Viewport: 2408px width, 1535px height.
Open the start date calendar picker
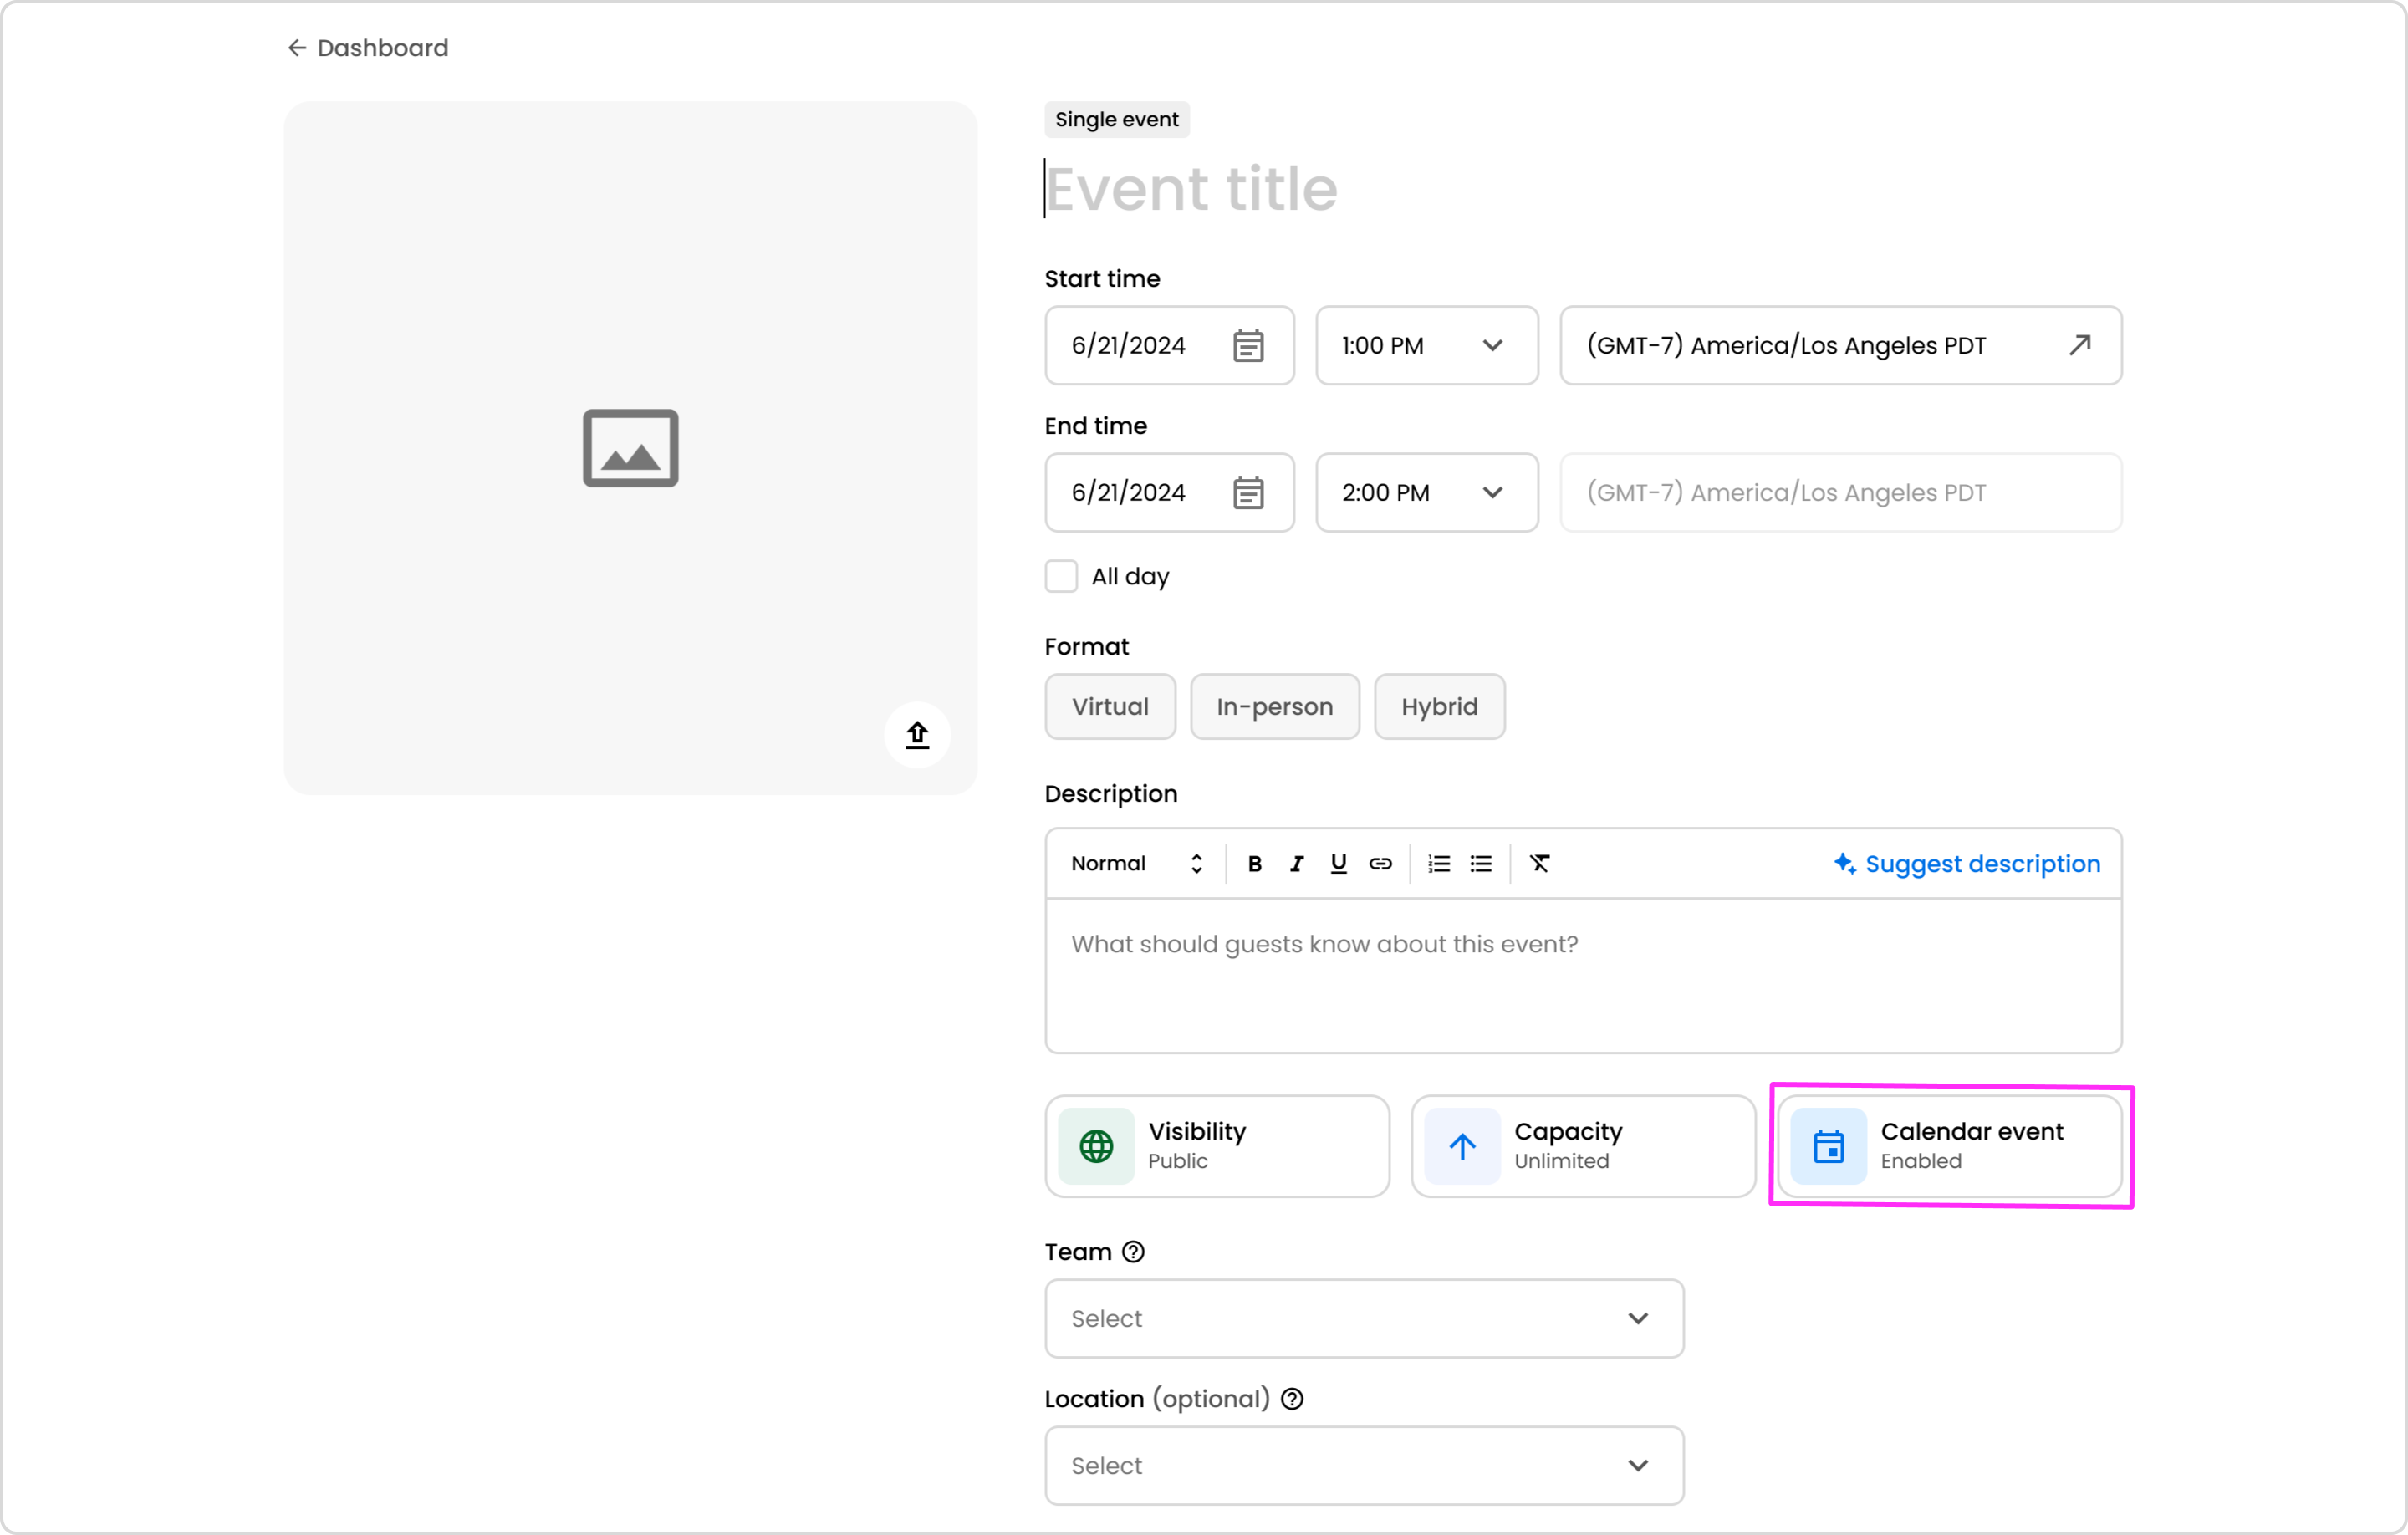click(1247, 346)
